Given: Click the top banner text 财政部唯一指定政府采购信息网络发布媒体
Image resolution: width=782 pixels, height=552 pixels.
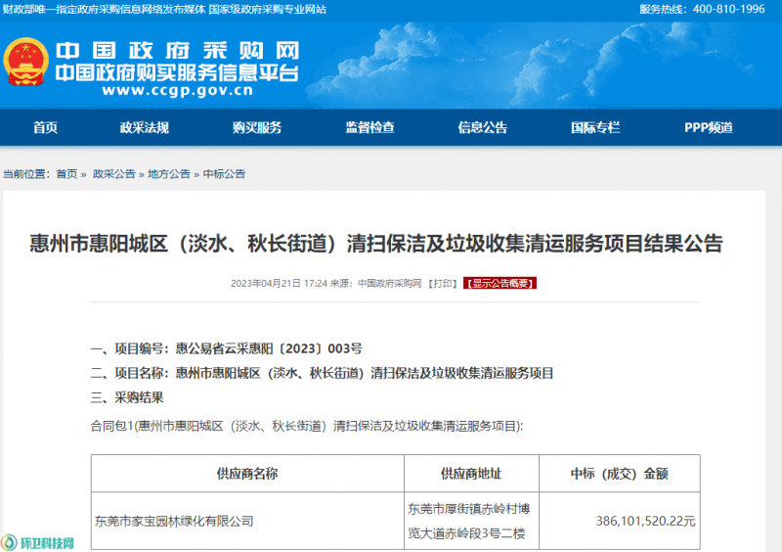Looking at the screenshot, I should click(x=104, y=10).
